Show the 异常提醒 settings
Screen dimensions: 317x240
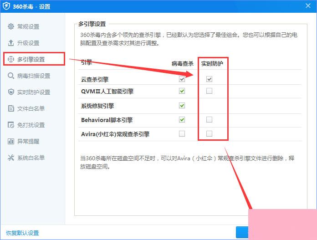tap(28, 141)
